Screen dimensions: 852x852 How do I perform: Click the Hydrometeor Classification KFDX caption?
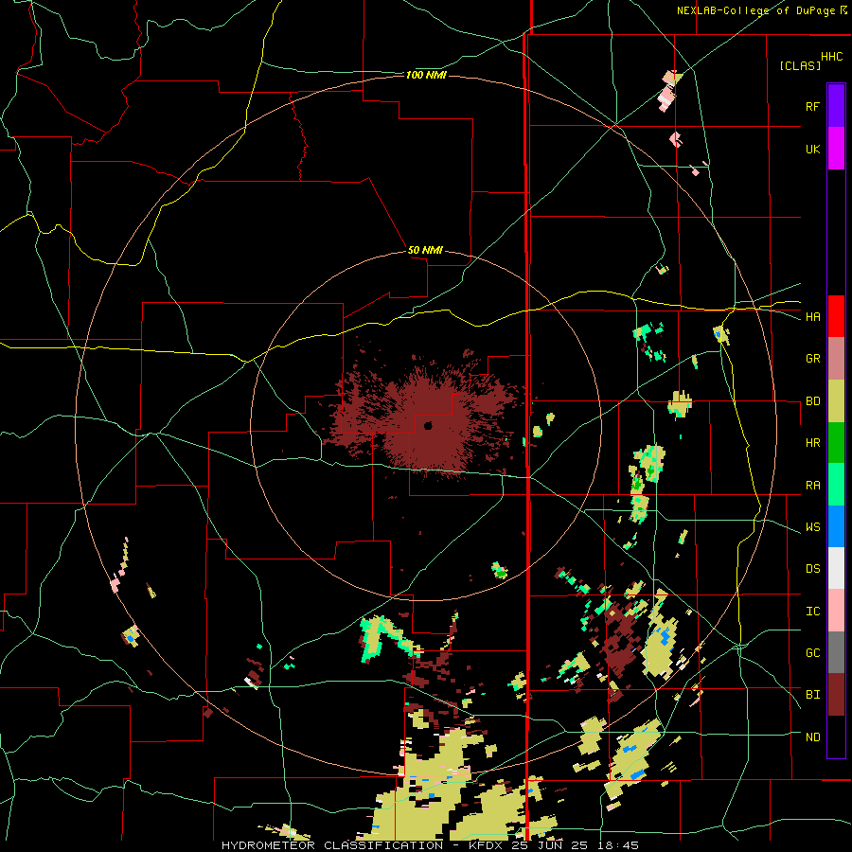point(430,845)
